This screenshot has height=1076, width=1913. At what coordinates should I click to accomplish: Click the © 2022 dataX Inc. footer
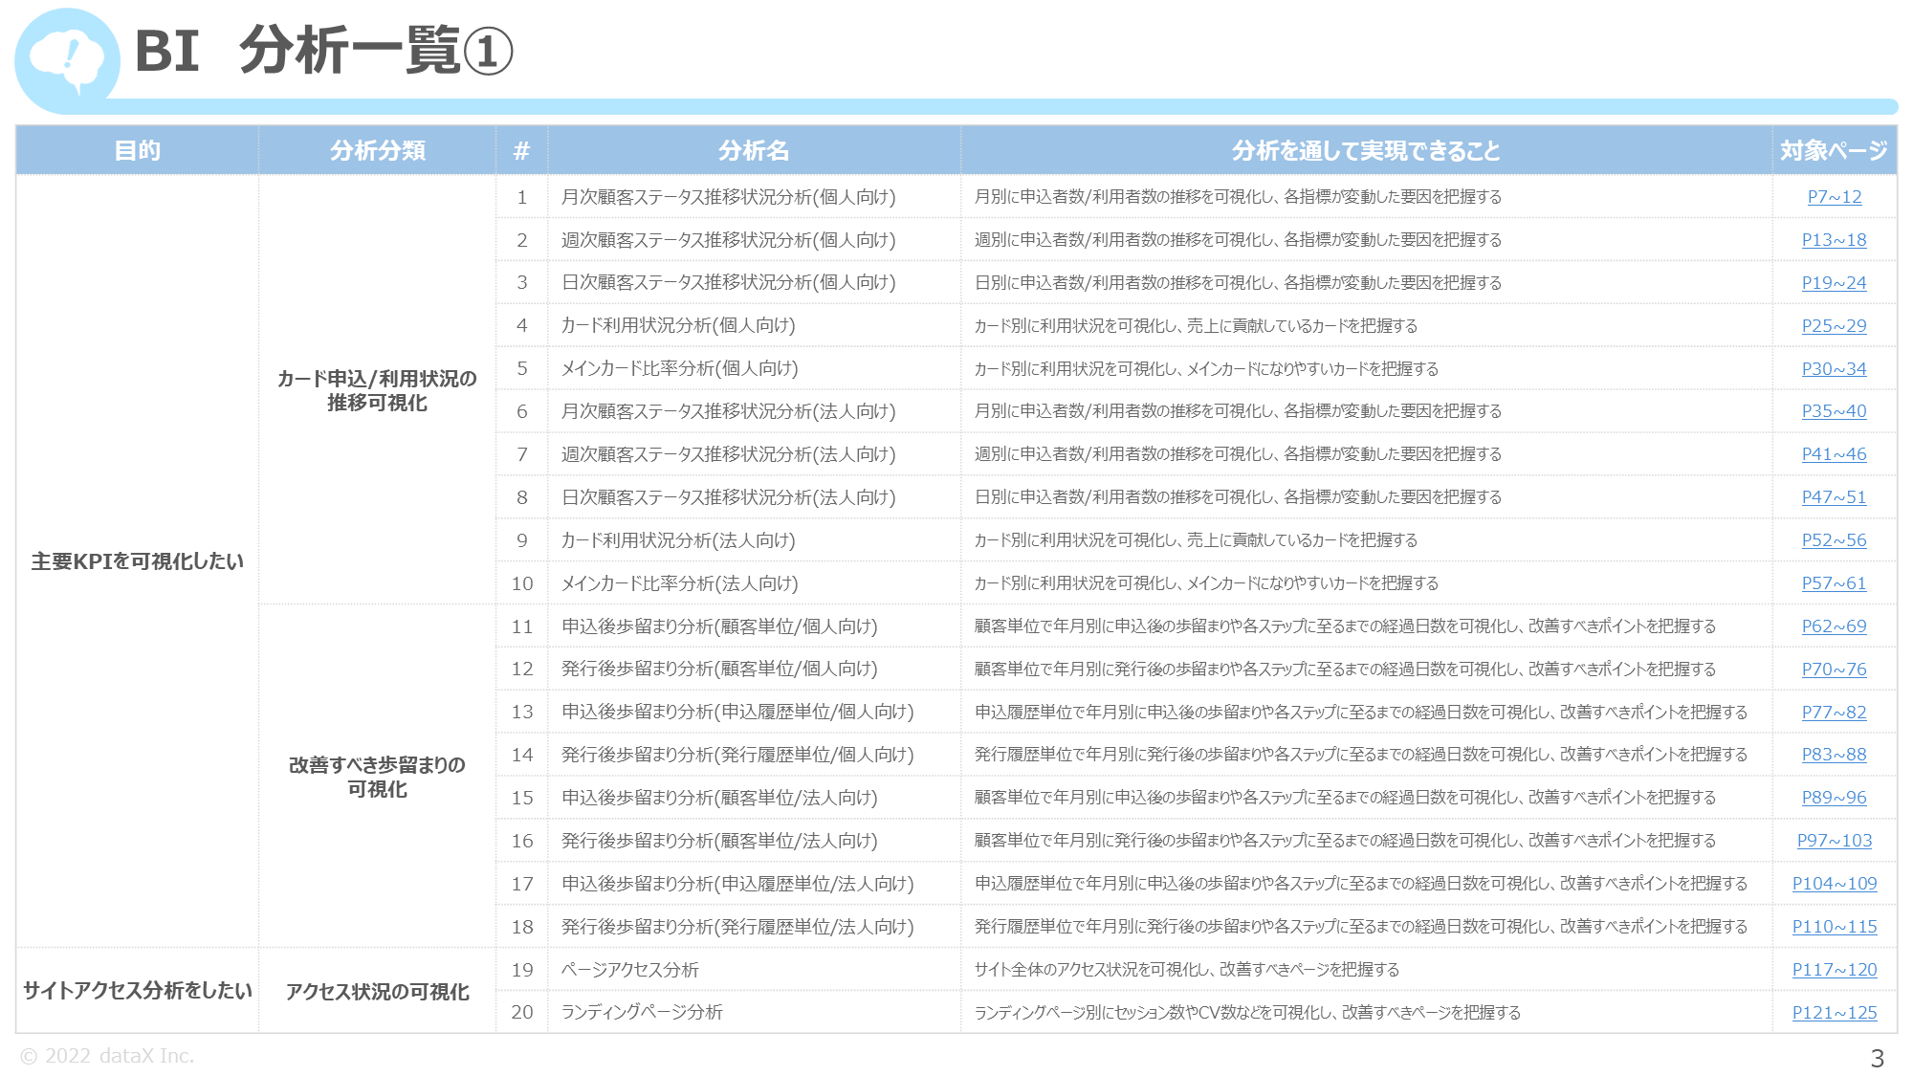coord(107,1056)
